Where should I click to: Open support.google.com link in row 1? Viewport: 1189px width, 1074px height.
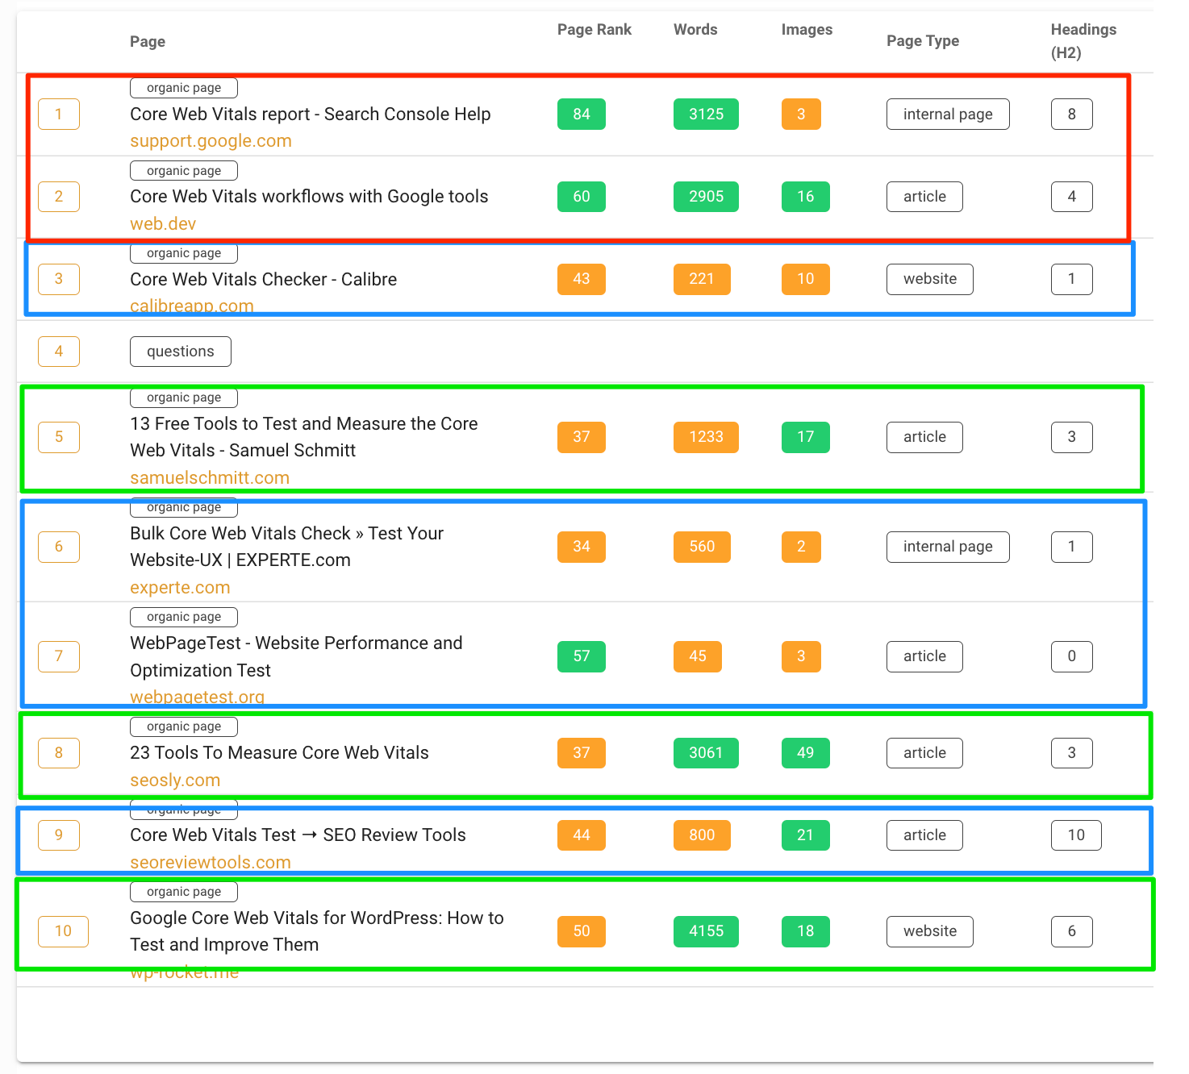click(x=211, y=141)
